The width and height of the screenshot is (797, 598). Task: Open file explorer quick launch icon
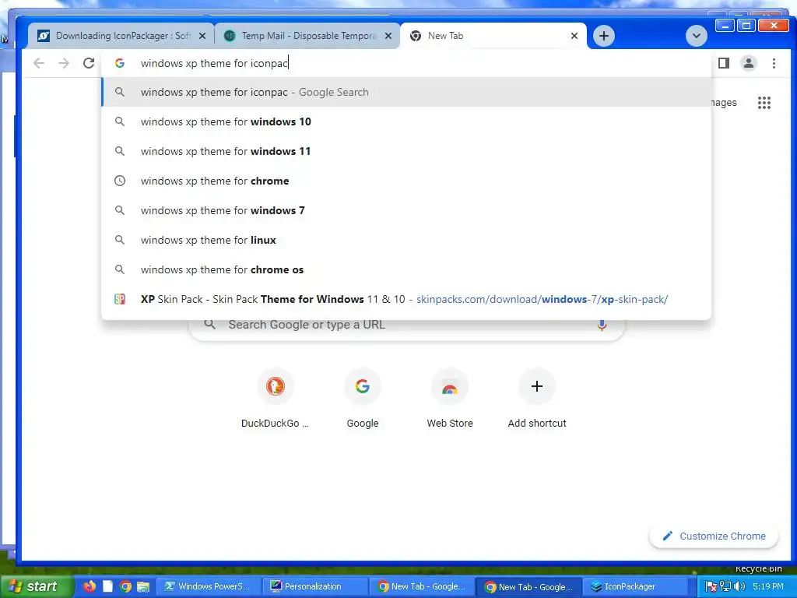pyautogui.click(x=143, y=586)
